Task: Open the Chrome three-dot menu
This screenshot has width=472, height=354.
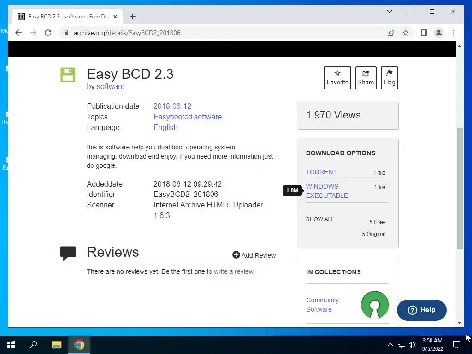Action: pyautogui.click(x=454, y=33)
